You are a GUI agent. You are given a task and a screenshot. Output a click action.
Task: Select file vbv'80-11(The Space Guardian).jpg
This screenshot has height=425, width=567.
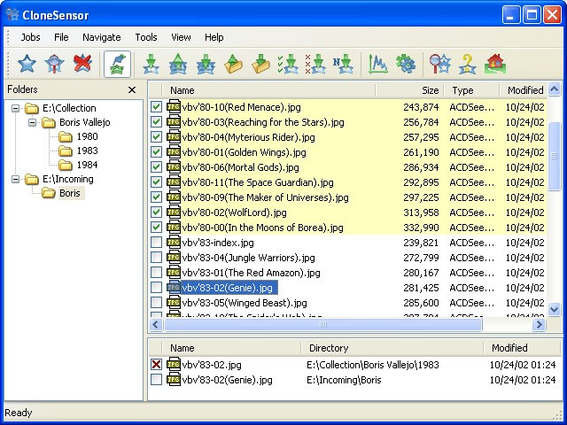point(258,182)
